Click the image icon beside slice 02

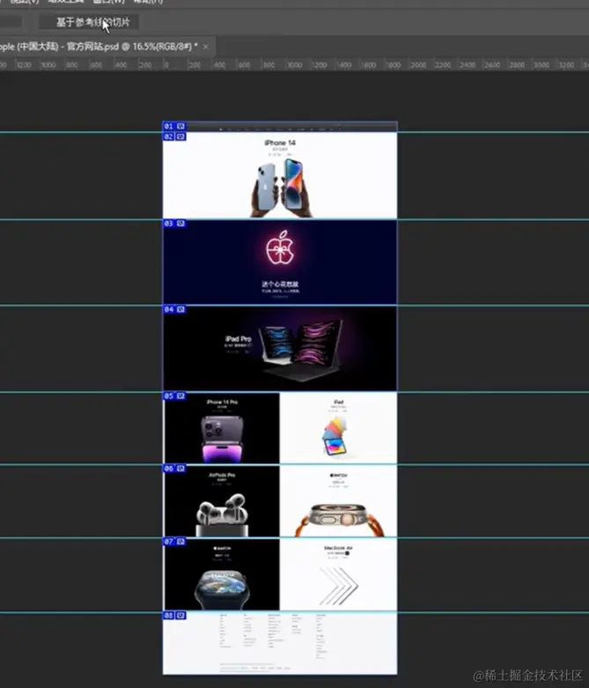click(x=180, y=137)
